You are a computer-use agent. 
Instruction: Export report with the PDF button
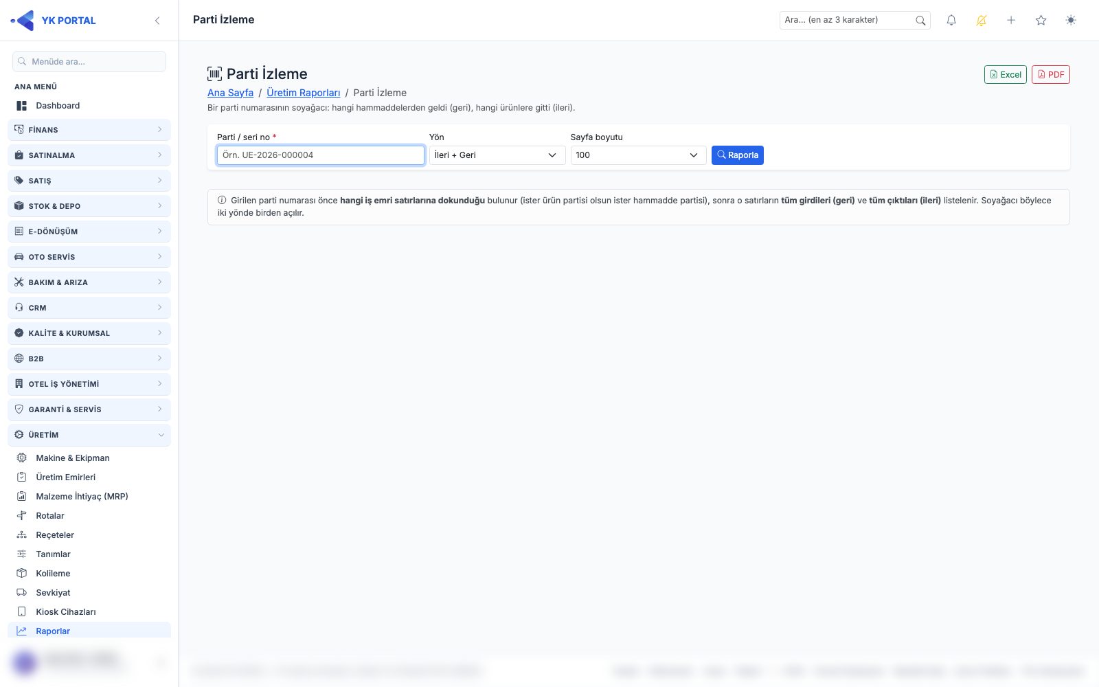(1051, 75)
